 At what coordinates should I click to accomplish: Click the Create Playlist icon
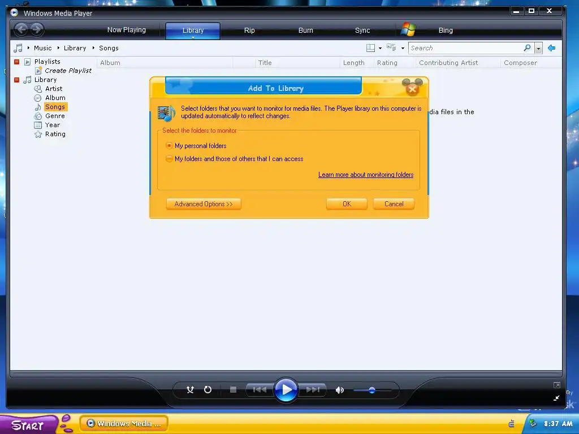coord(38,71)
